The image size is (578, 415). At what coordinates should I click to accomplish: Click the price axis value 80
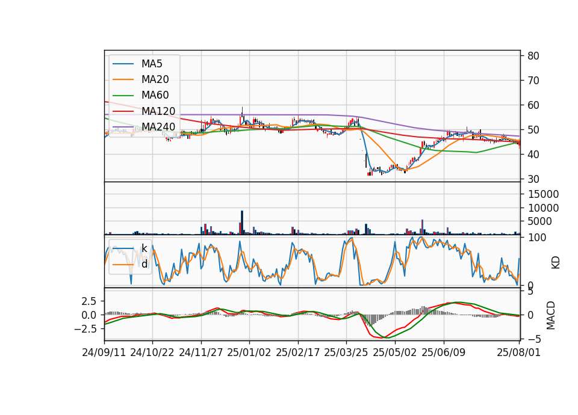pos(533,56)
